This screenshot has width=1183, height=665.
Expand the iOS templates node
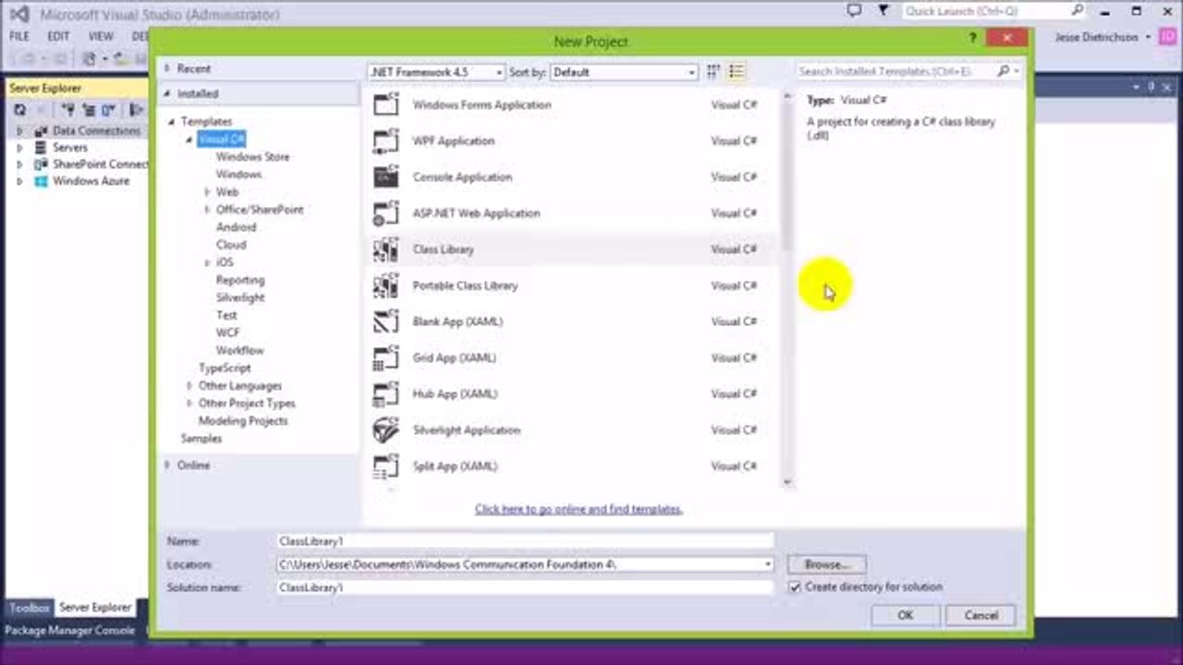coord(207,262)
